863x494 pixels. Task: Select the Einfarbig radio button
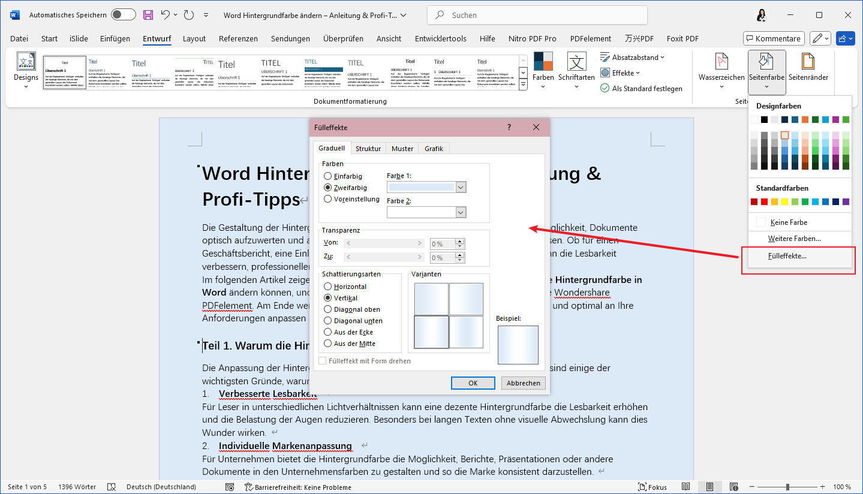(x=327, y=176)
